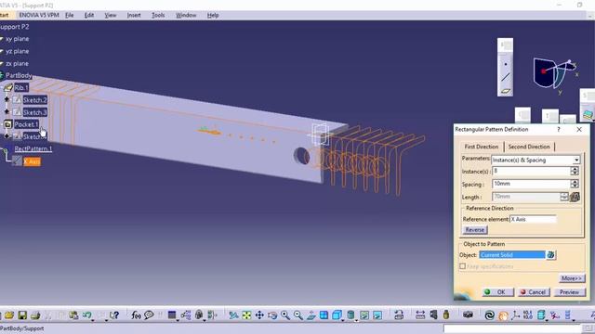Open the Insert menu
595x334 pixels.
pyautogui.click(x=134, y=15)
